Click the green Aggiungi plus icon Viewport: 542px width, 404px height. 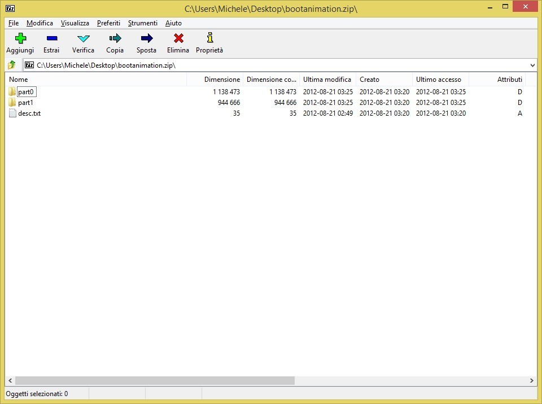tap(20, 38)
